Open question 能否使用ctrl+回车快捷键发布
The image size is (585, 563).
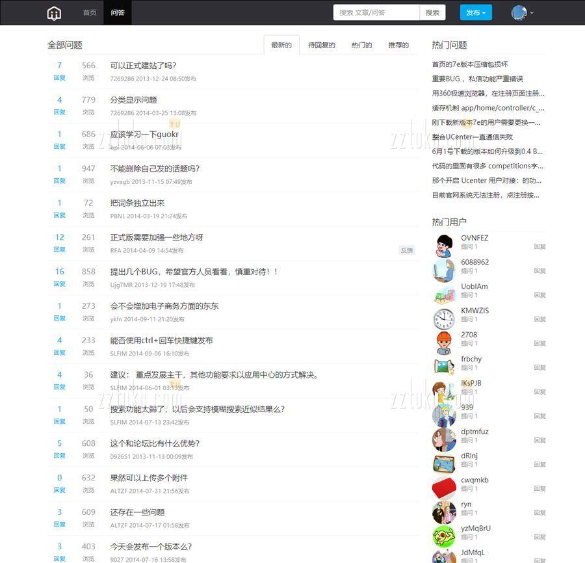(161, 340)
